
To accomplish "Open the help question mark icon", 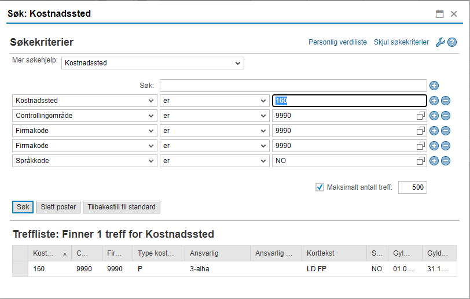I will pos(452,42).
